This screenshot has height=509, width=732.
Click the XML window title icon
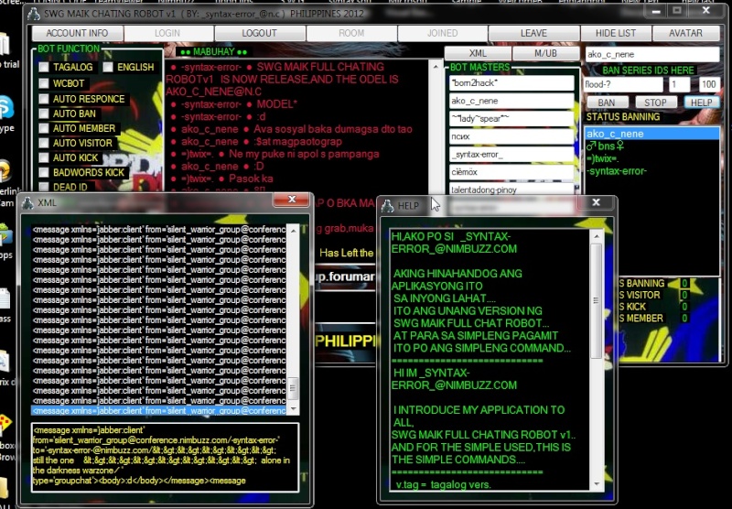[x=28, y=202]
